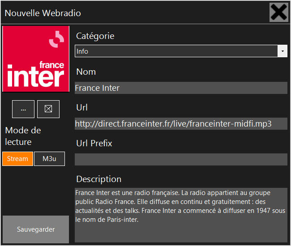Save the webradio with Sauvegarder
The width and height of the screenshot is (291, 246).
(x=36, y=229)
